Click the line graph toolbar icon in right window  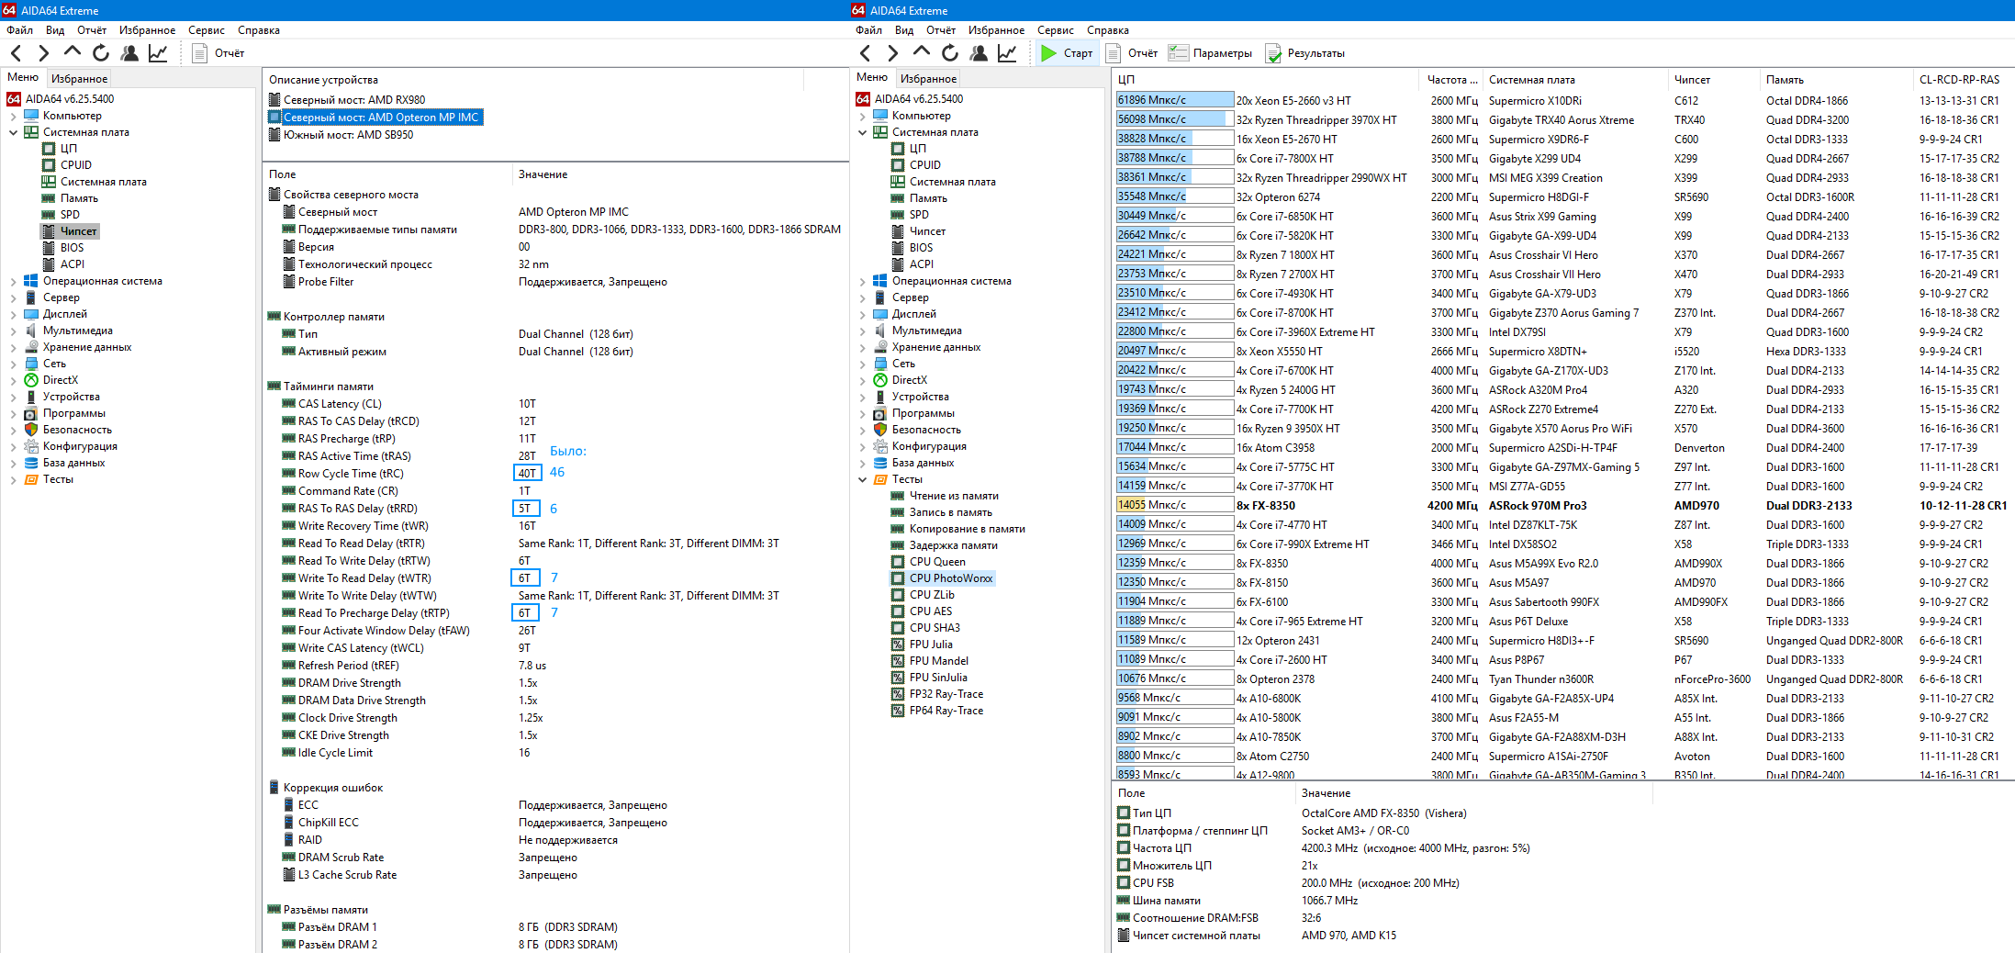tap(1007, 53)
